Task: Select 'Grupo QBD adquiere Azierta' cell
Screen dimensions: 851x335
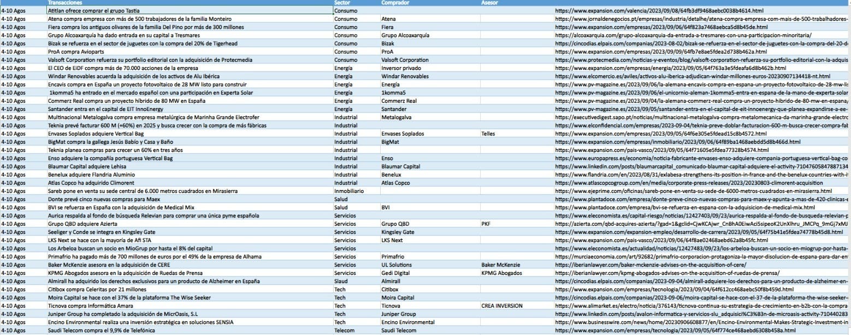Action: (190, 224)
